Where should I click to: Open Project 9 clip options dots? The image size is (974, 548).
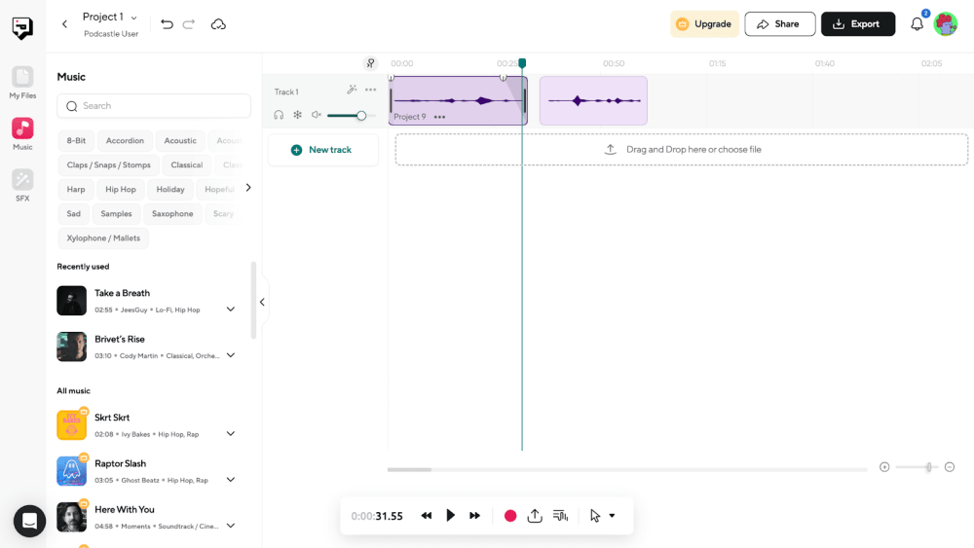click(x=440, y=117)
